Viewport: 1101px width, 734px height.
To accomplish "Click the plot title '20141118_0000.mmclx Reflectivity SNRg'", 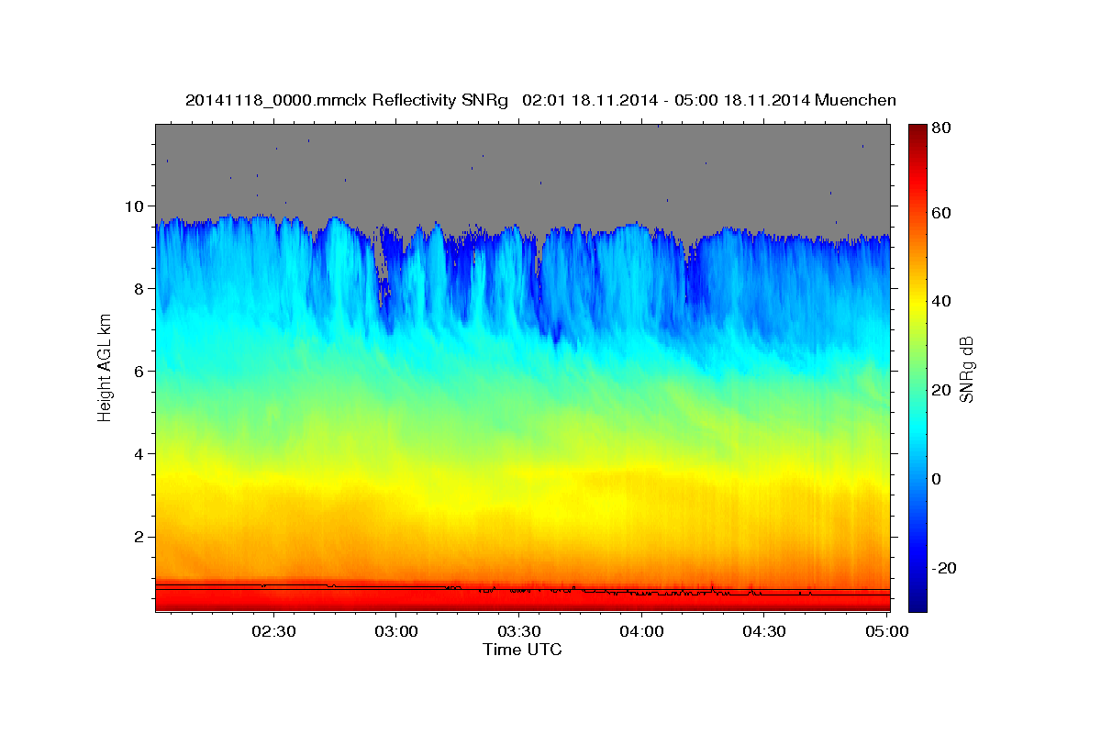I will tap(347, 100).
